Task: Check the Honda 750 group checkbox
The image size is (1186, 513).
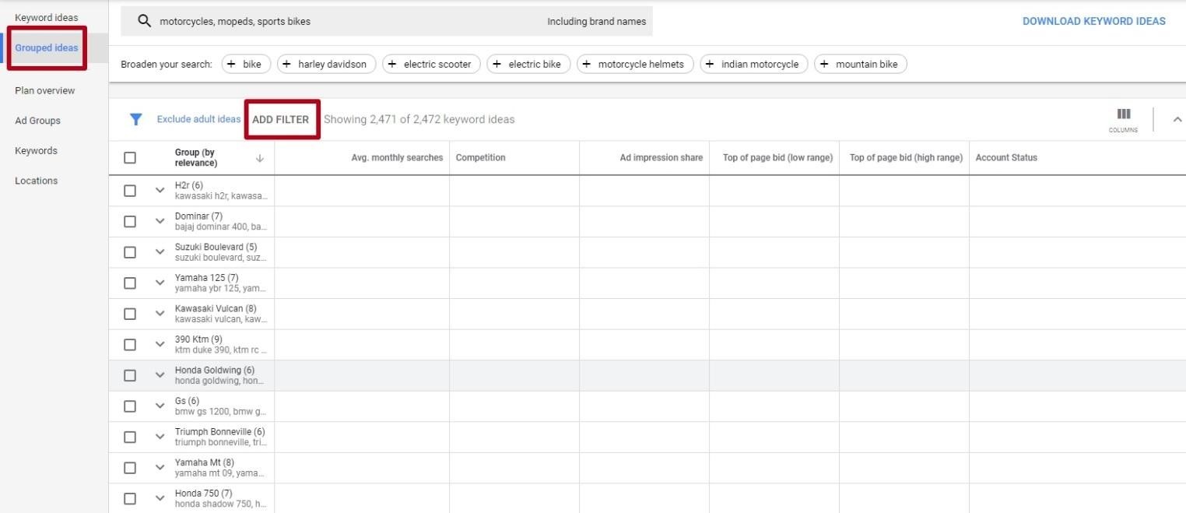Action: [130, 498]
